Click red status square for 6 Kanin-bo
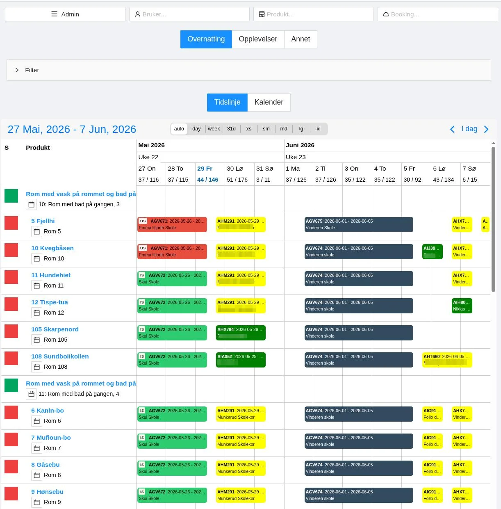The width and height of the screenshot is (501, 509). coord(11,412)
